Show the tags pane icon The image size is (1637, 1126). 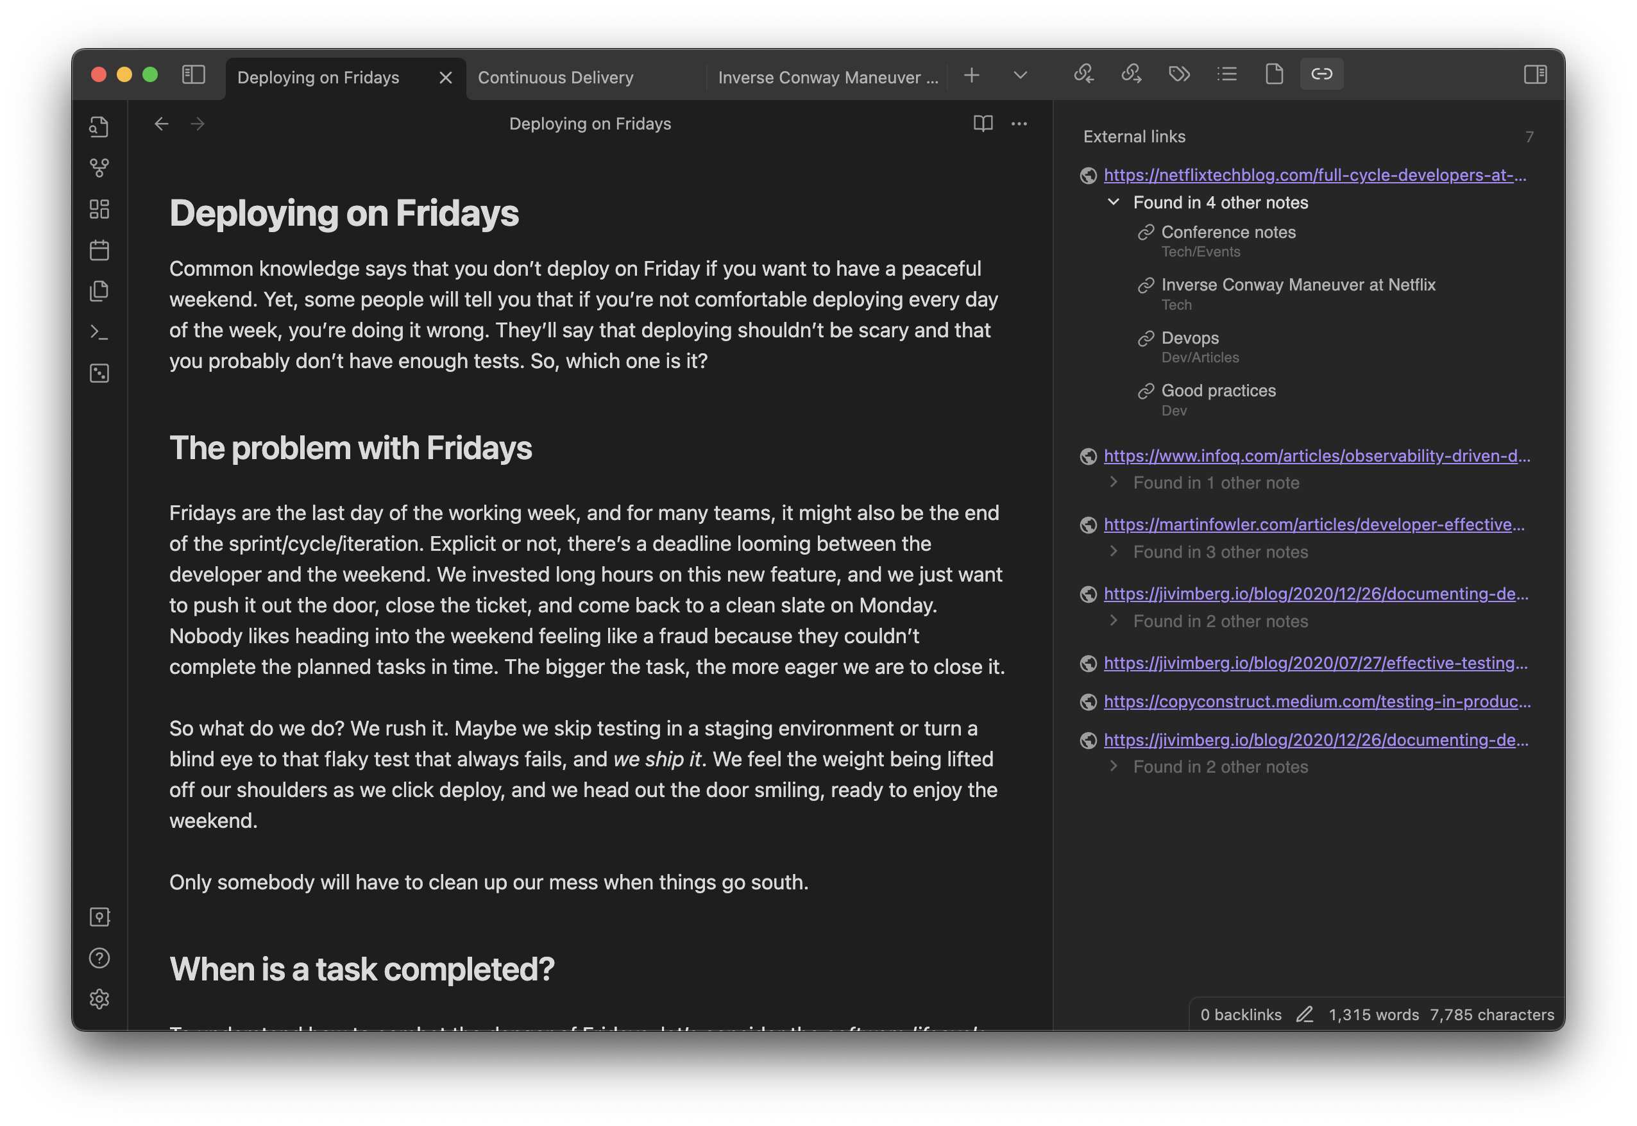pyautogui.click(x=1179, y=74)
